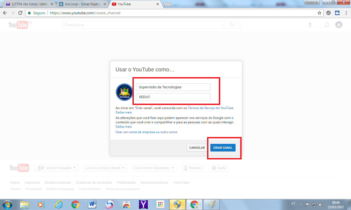Open Internet Explorer from the taskbar
This screenshot has height=210, width=351.
point(58,205)
